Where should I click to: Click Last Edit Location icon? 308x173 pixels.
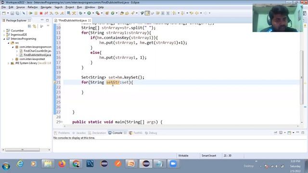click(x=192, y=13)
